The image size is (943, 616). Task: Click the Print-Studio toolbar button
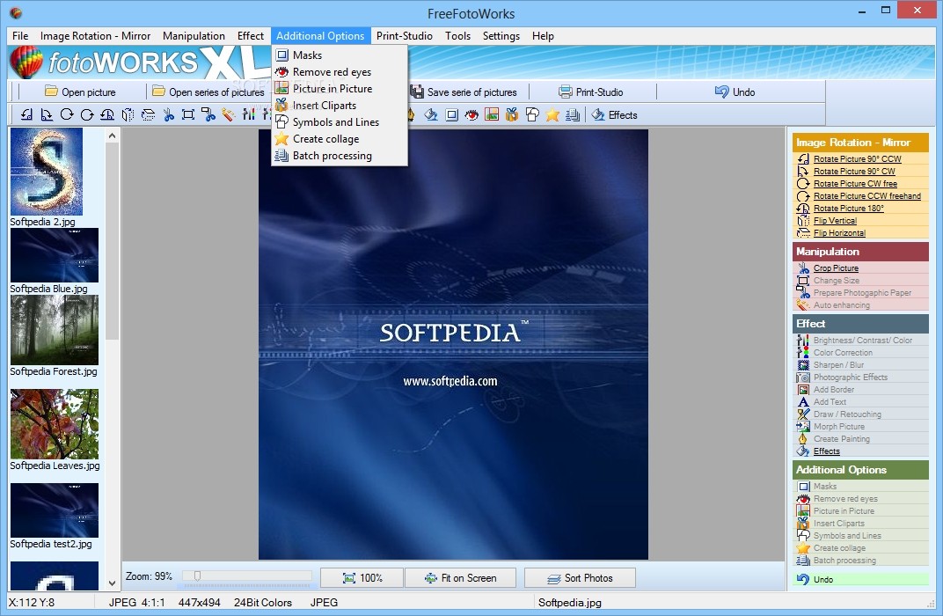pos(591,92)
